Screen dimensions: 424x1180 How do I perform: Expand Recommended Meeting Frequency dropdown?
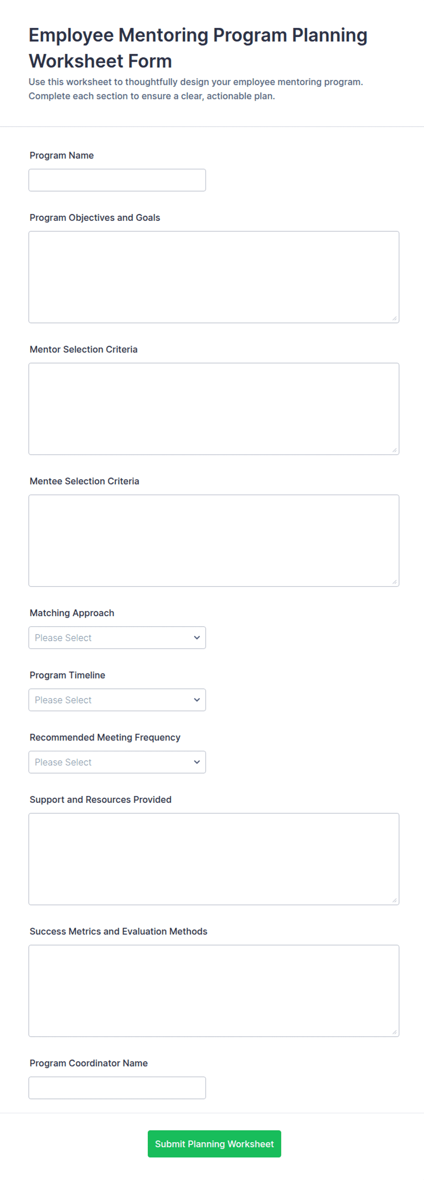tap(117, 763)
